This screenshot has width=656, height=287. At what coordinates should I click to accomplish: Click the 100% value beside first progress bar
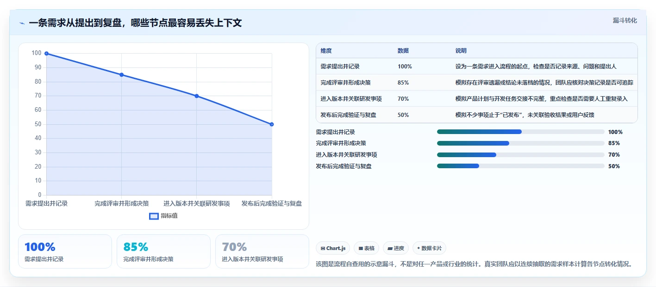(615, 132)
